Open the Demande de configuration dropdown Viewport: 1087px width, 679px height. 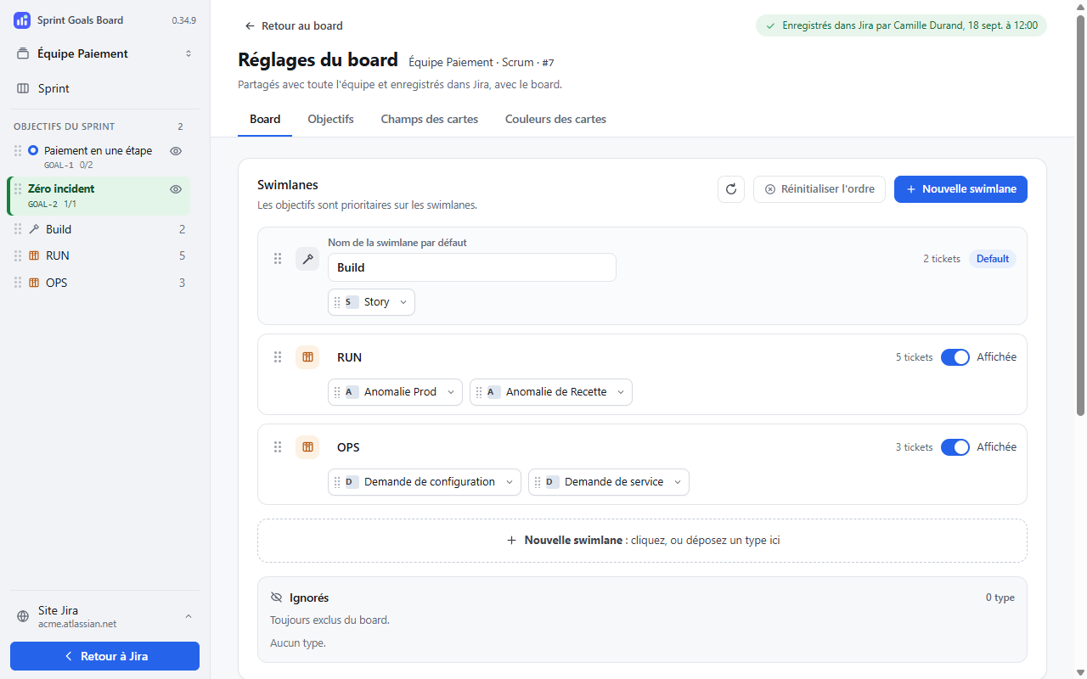pyautogui.click(x=510, y=482)
